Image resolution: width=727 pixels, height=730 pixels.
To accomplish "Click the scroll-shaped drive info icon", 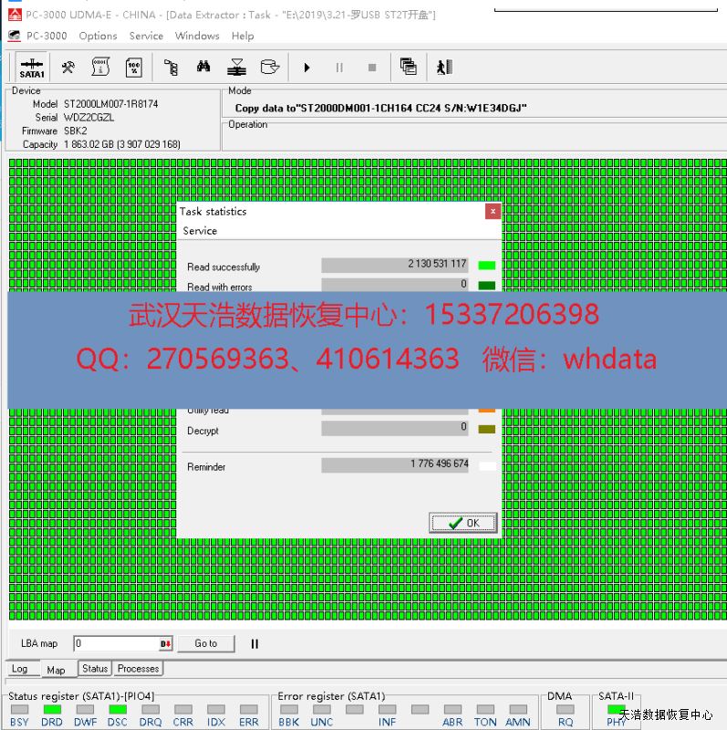I will pos(100,68).
